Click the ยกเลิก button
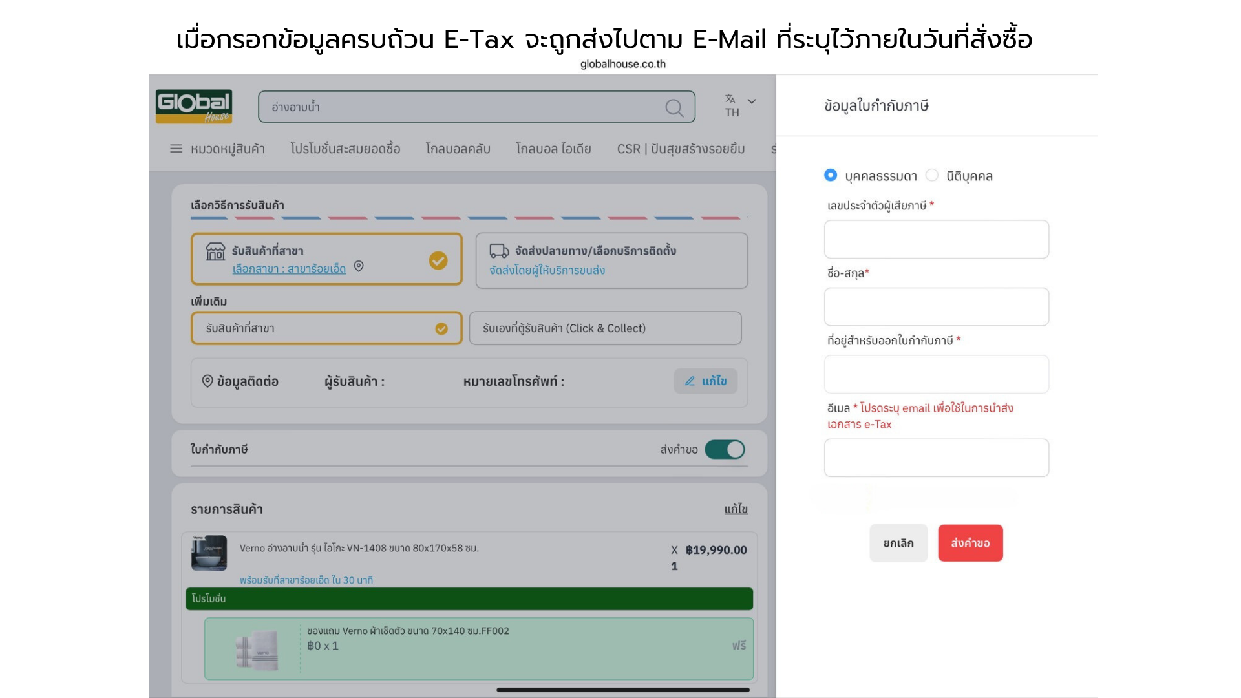 click(898, 543)
